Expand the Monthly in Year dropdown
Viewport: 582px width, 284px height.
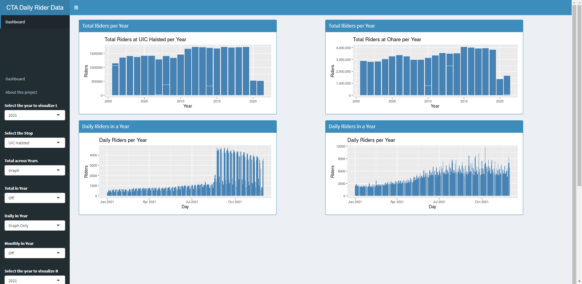pos(35,253)
